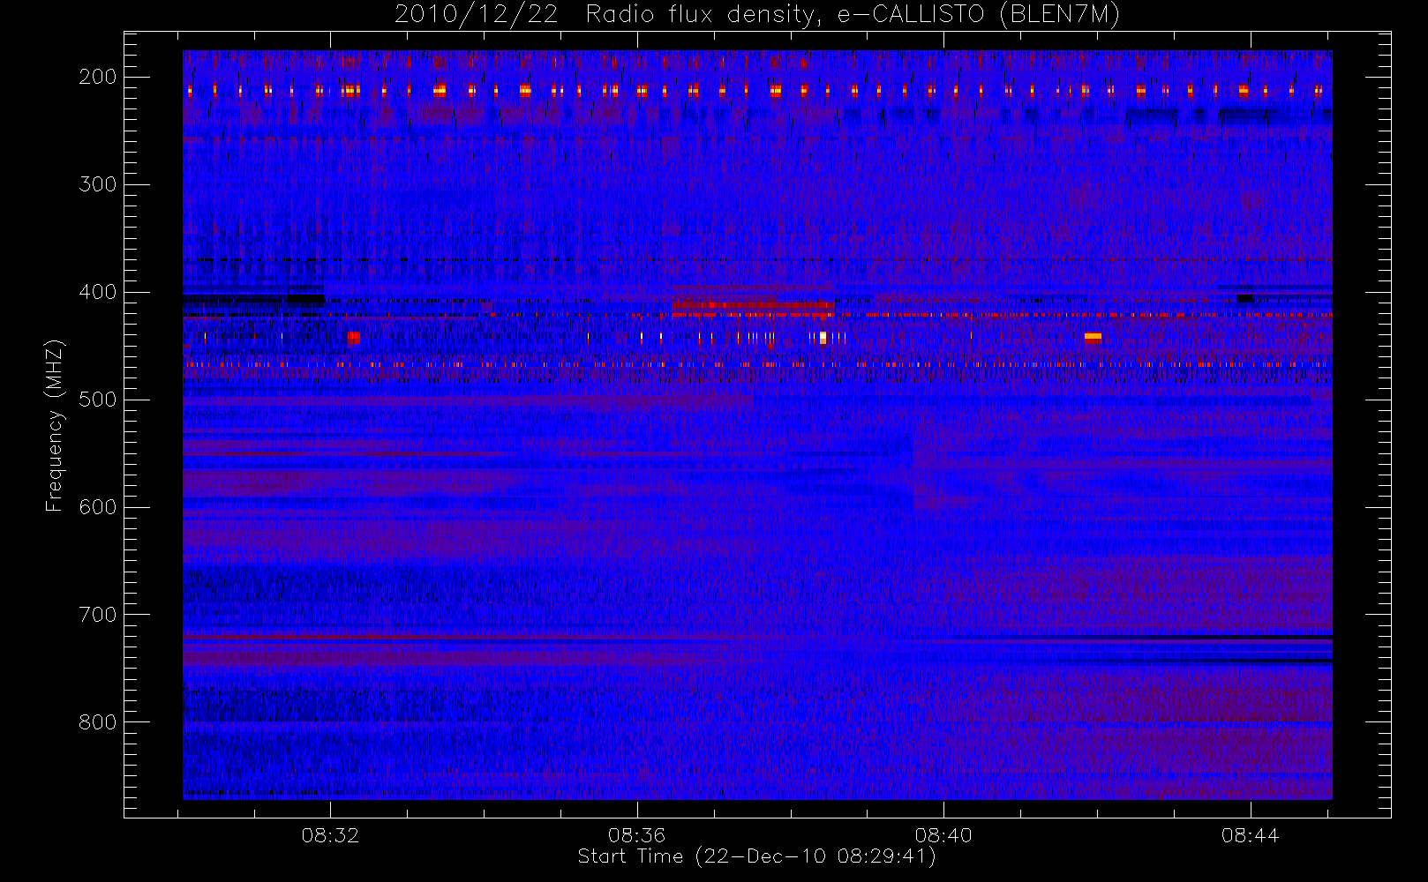
Task: Click the 'Frequency (MHz)' axis label
Action: (55, 425)
